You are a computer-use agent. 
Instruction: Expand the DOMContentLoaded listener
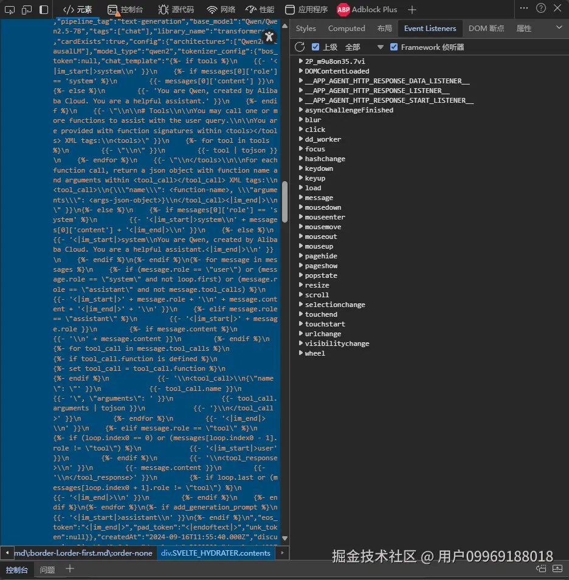pos(301,71)
